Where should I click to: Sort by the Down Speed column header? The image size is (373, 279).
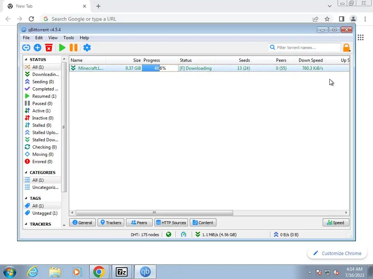click(306, 60)
